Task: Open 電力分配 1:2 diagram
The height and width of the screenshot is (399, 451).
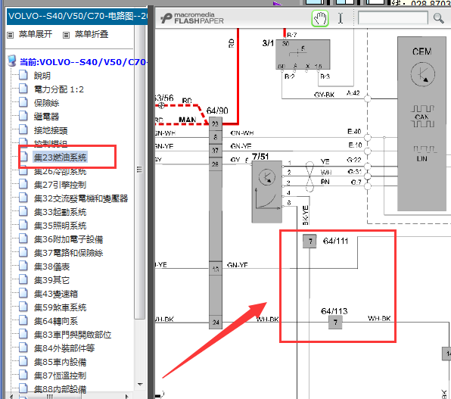Action: point(59,89)
